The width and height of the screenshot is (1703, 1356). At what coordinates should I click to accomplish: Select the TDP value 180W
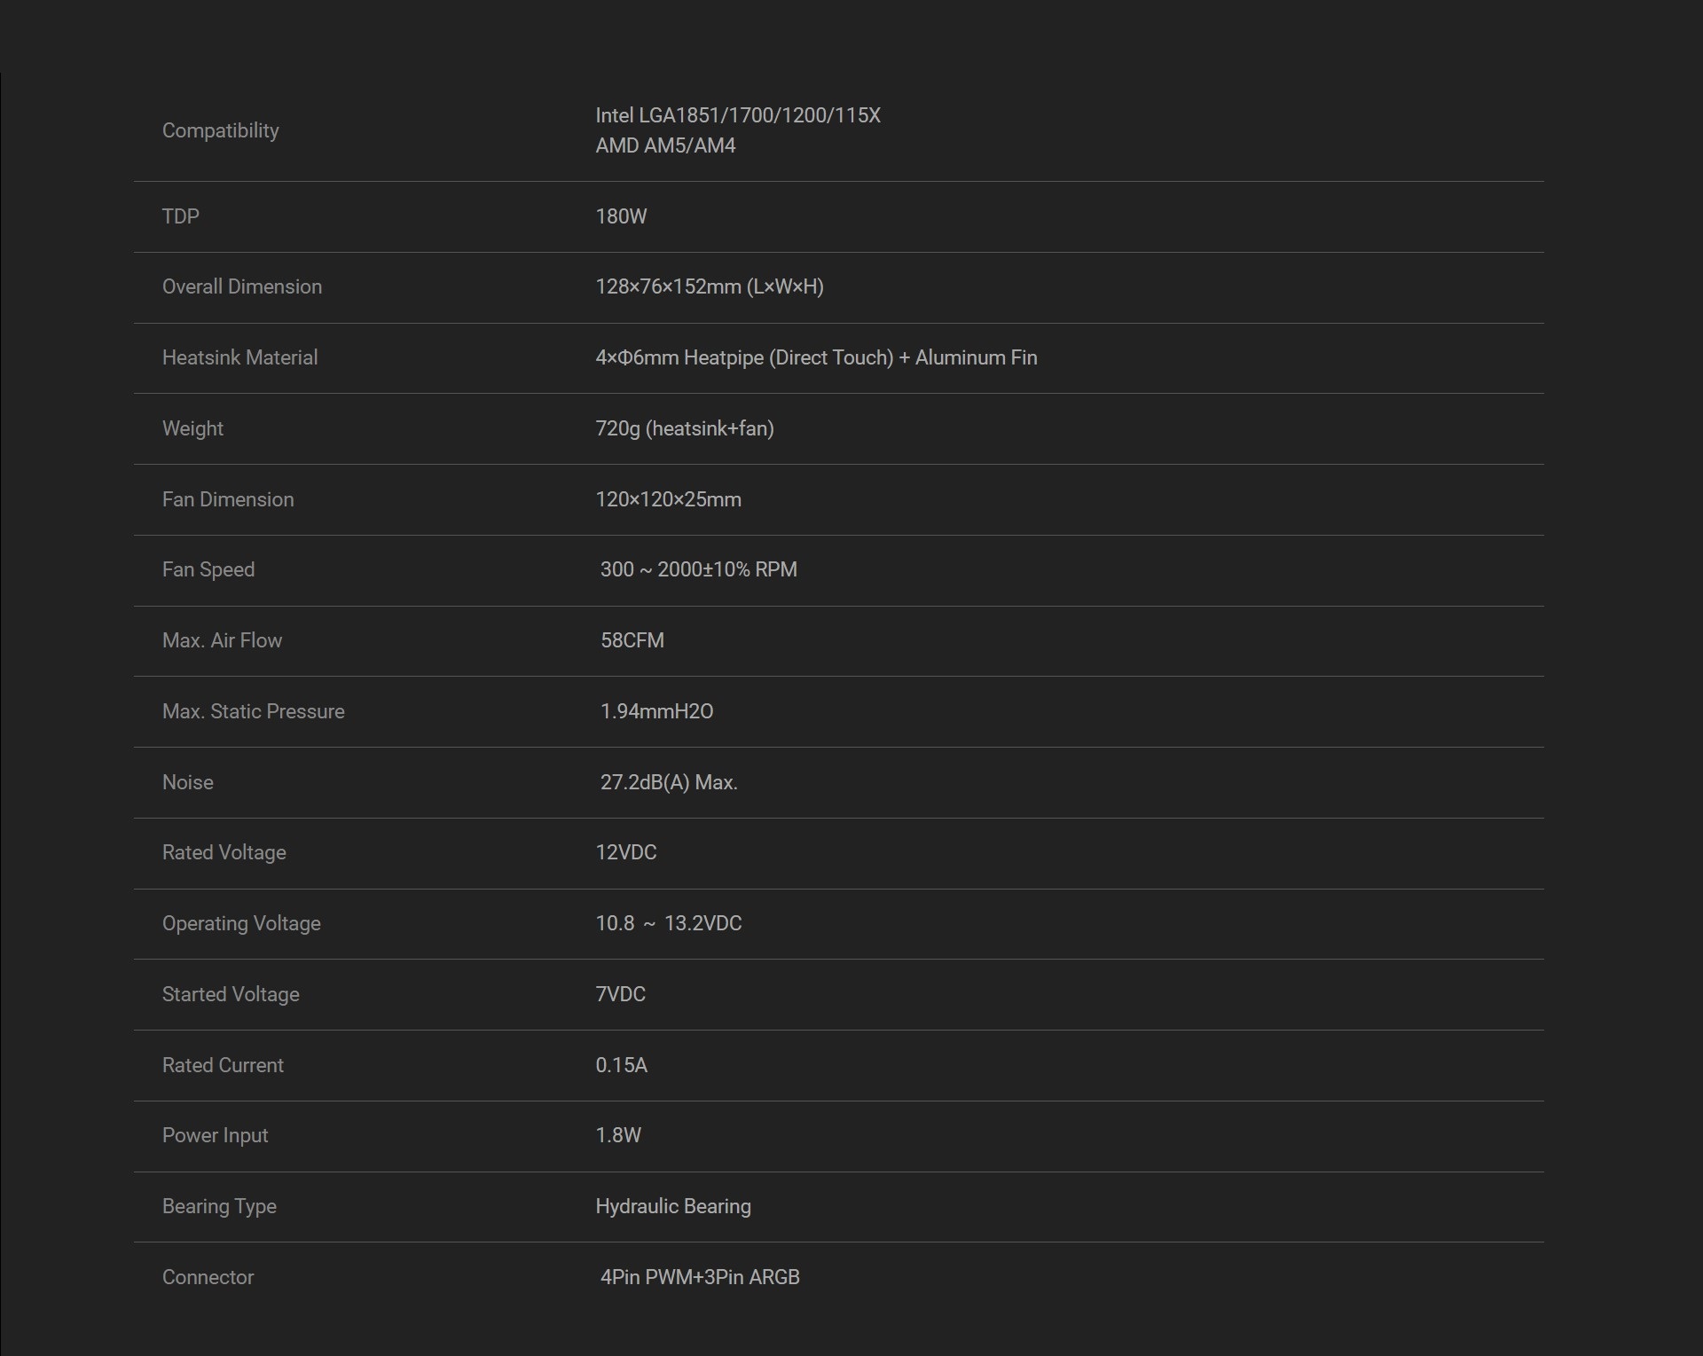pos(621,216)
